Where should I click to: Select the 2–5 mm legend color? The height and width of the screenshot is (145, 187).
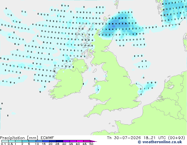click(25, 141)
